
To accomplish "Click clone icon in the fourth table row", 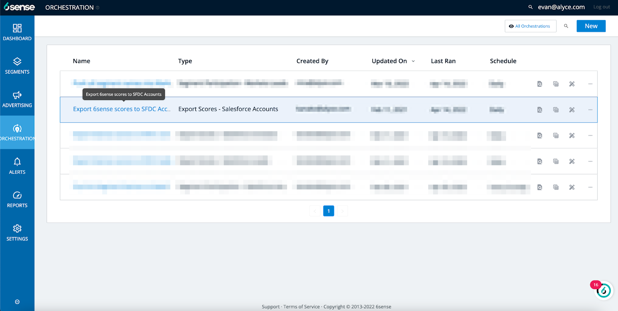I will [x=556, y=161].
